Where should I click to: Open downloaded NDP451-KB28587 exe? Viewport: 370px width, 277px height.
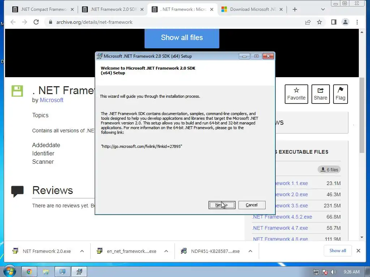211,251
